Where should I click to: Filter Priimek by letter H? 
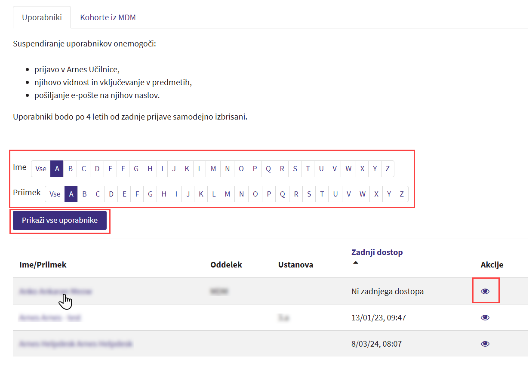tap(164, 194)
